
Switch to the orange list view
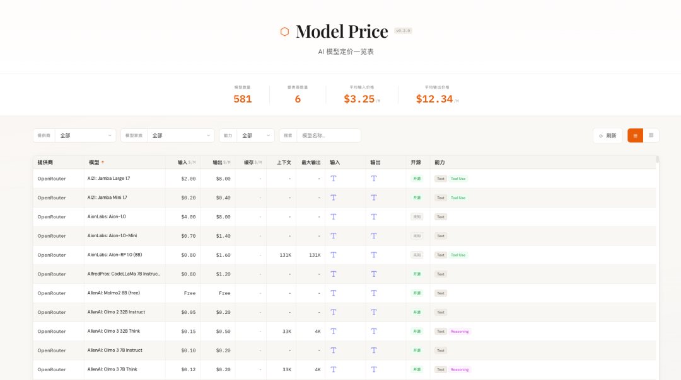(635, 135)
